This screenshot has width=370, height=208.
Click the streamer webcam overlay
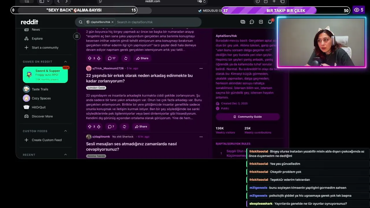coord(321,42)
